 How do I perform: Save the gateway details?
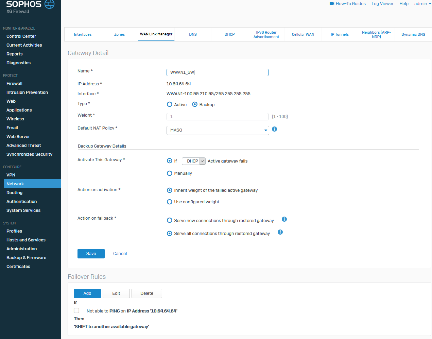tap(91, 254)
